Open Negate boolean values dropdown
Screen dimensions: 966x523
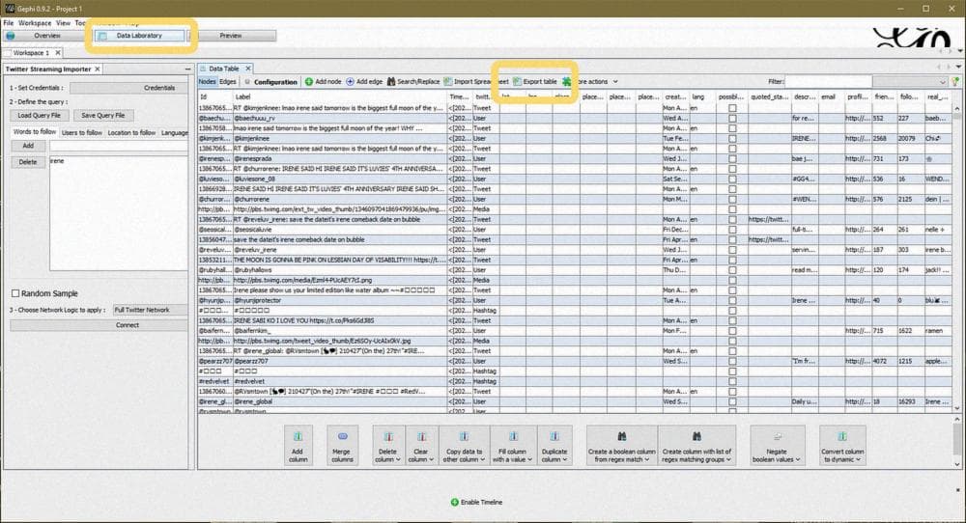coord(777,446)
